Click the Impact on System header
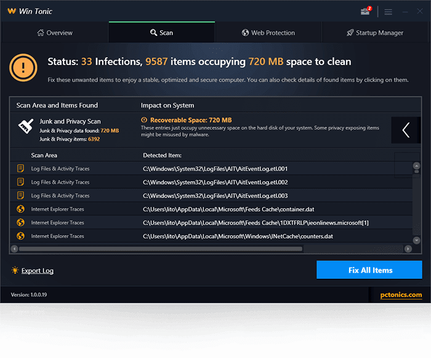Image resolution: width=431 pixels, height=358 pixels. (x=167, y=105)
